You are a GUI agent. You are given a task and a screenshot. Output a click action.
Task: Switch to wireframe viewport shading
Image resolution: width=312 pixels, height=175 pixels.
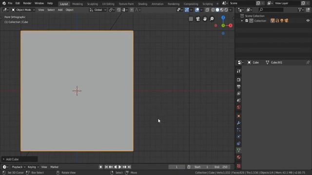click(213, 10)
